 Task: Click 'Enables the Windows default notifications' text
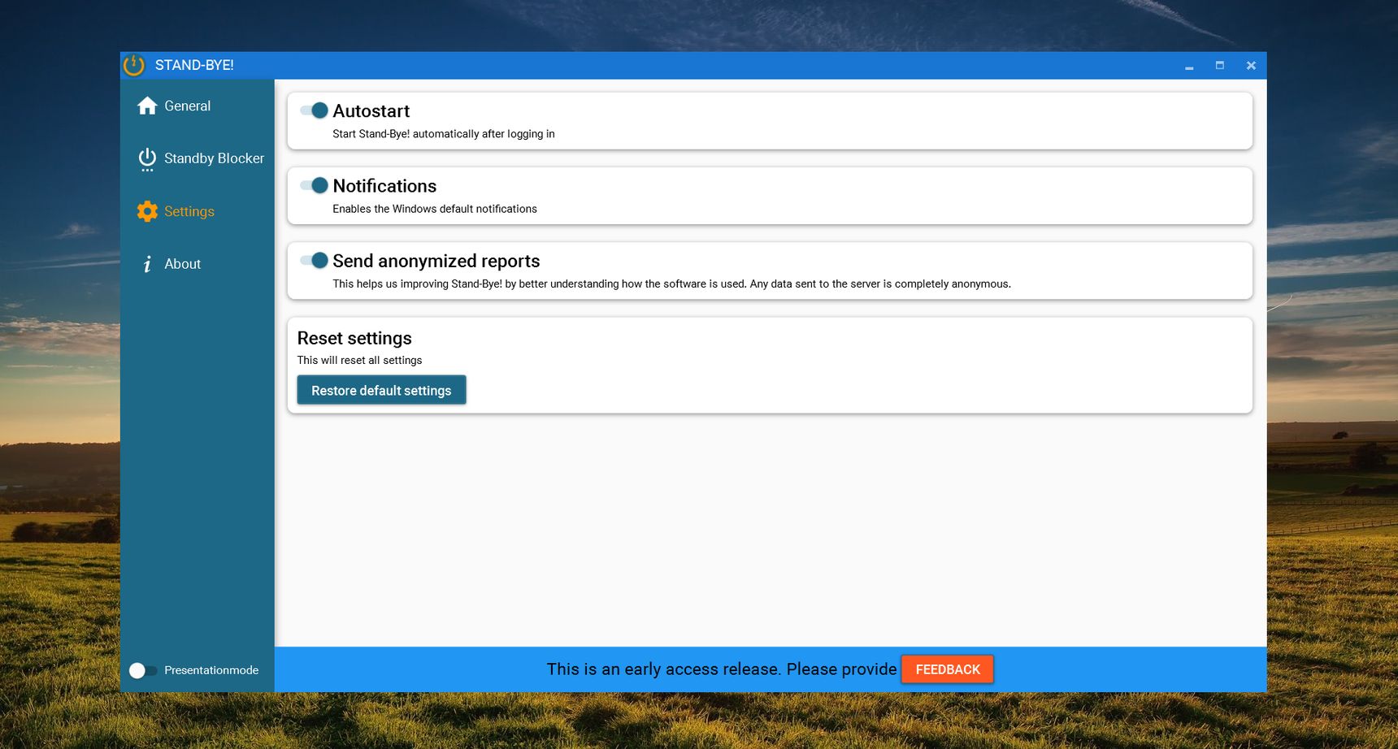[435, 209]
